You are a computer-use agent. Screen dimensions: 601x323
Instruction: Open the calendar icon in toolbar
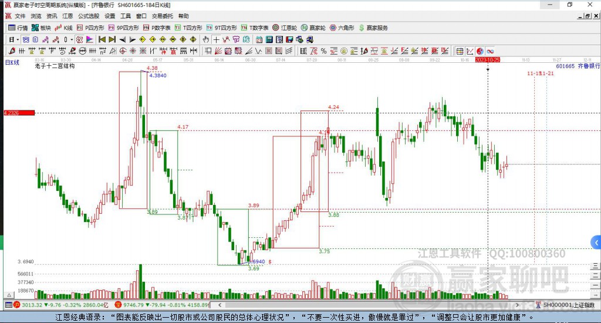point(259,39)
